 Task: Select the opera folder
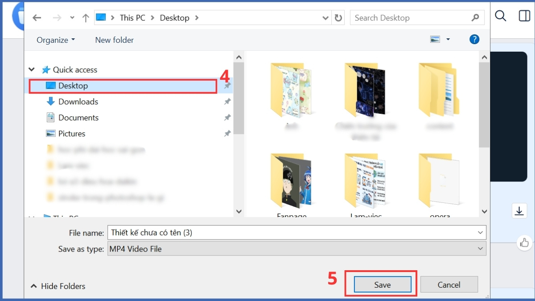pos(439,185)
